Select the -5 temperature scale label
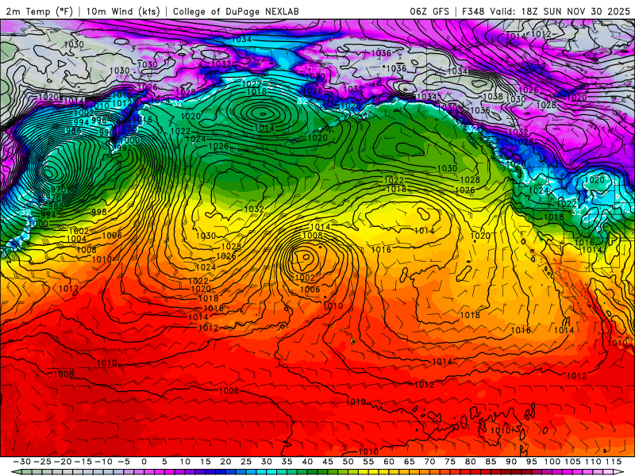Image resolution: width=635 pixels, height=476 pixels. 124,462
